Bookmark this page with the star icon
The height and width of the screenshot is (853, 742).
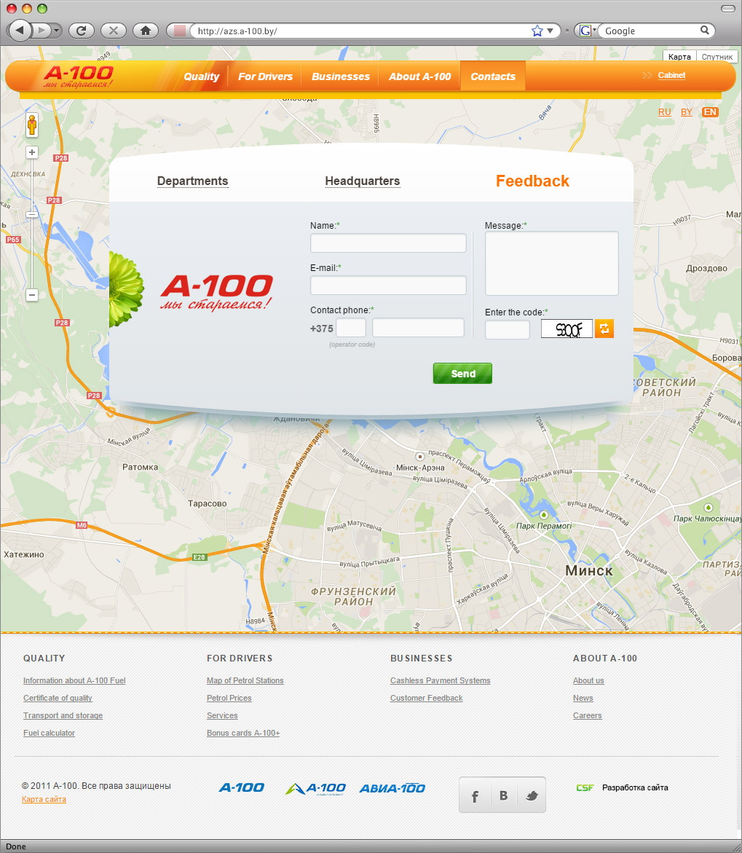tap(537, 31)
